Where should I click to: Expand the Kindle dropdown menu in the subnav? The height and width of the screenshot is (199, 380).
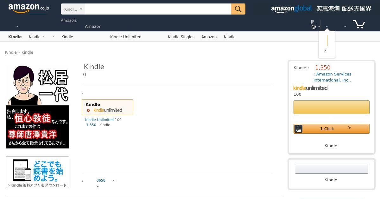(x=36, y=37)
